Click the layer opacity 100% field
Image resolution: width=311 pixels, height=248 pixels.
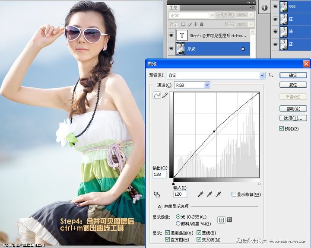click(242, 15)
